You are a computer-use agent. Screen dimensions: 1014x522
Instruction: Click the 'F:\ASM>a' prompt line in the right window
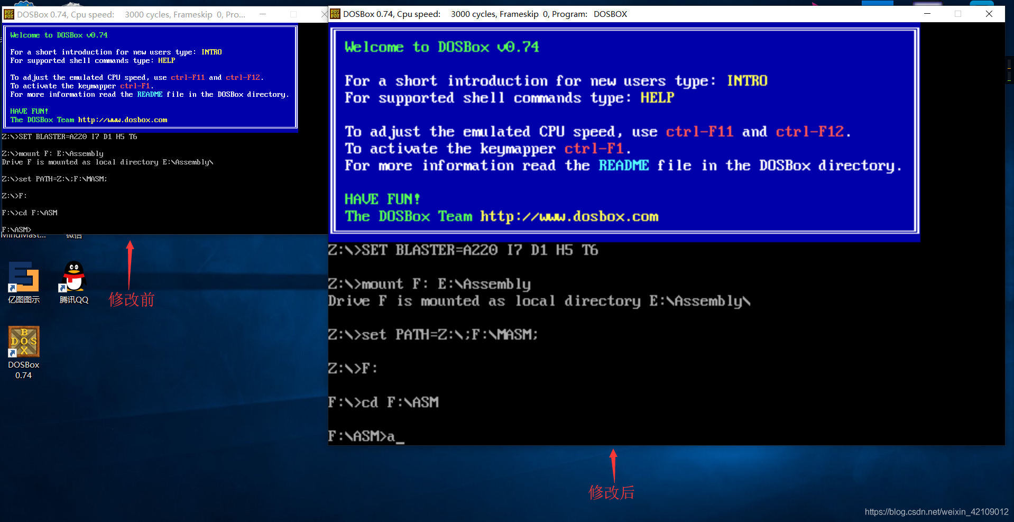366,436
